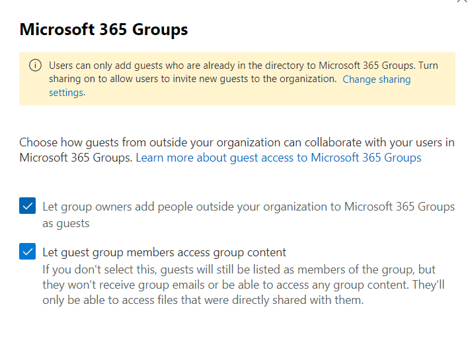This screenshot has height=343, width=468.
Task: Click 'Turn sharing on to allow users' banner sentence
Action: click(192, 79)
